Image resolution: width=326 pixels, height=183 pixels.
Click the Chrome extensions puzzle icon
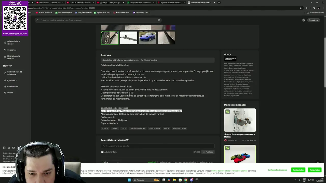[307, 8]
